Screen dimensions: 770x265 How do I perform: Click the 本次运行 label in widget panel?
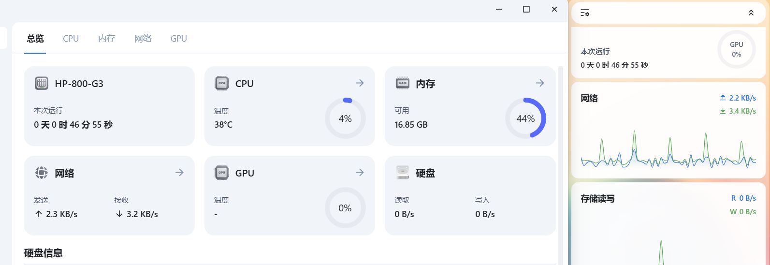[x=595, y=52]
